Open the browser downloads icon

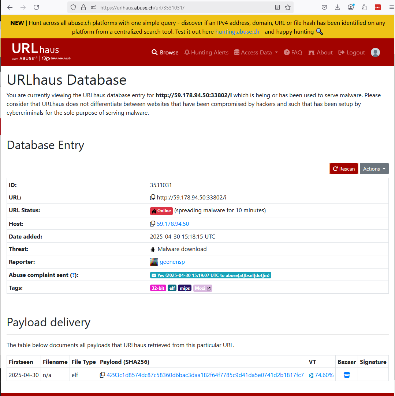[337, 8]
